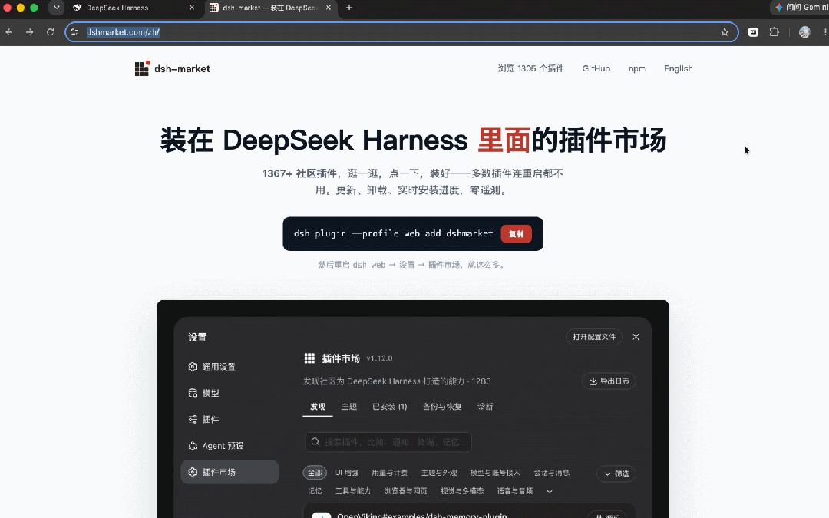The width and height of the screenshot is (829, 518).
Task: Select the 浏览器与网页 category filter
Action: click(x=405, y=491)
